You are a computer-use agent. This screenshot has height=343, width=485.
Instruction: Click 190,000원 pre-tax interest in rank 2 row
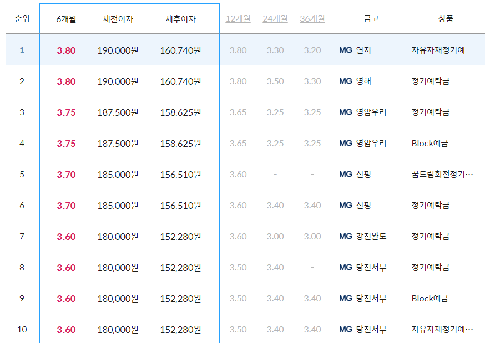pyautogui.click(x=118, y=81)
